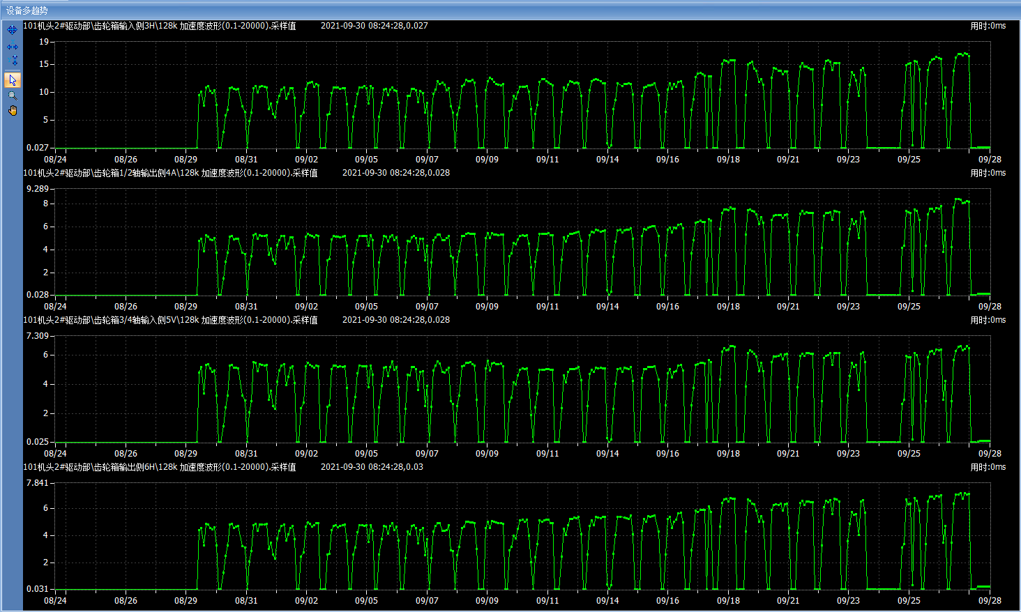This screenshot has height=612, width=1021.
Task: Click the 09/25 date tick on the third chart
Action: tap(909, 454)
